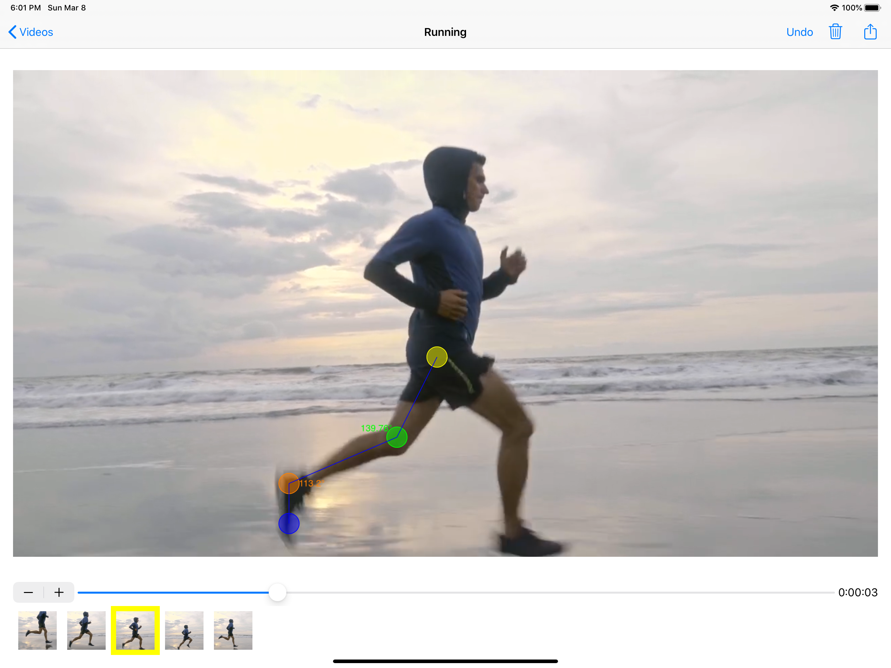Viewport: 891px width, 668px height.
Task: Select the fourth frame thumbnail
Action: (x=184, y=630)
